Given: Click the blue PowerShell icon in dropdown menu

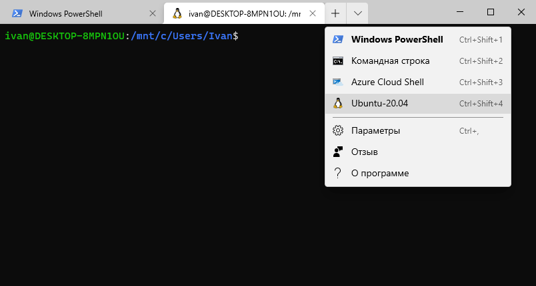Looking at the screenshot, I should (338, 39).
